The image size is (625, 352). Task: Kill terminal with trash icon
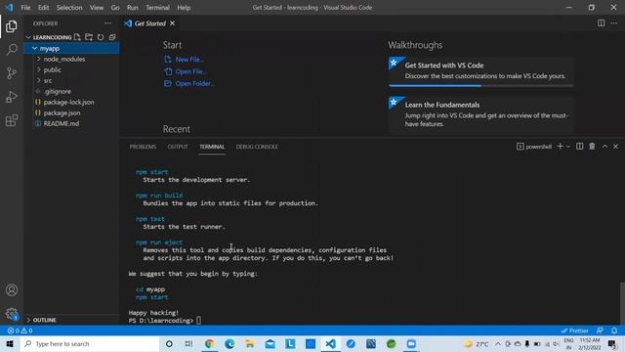tap(592, 147)
